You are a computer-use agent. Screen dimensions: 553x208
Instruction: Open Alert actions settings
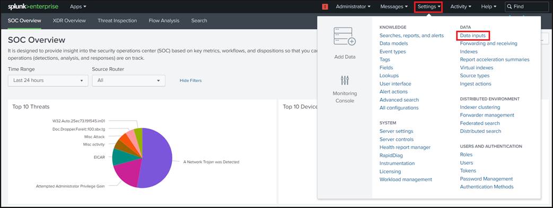393,92
